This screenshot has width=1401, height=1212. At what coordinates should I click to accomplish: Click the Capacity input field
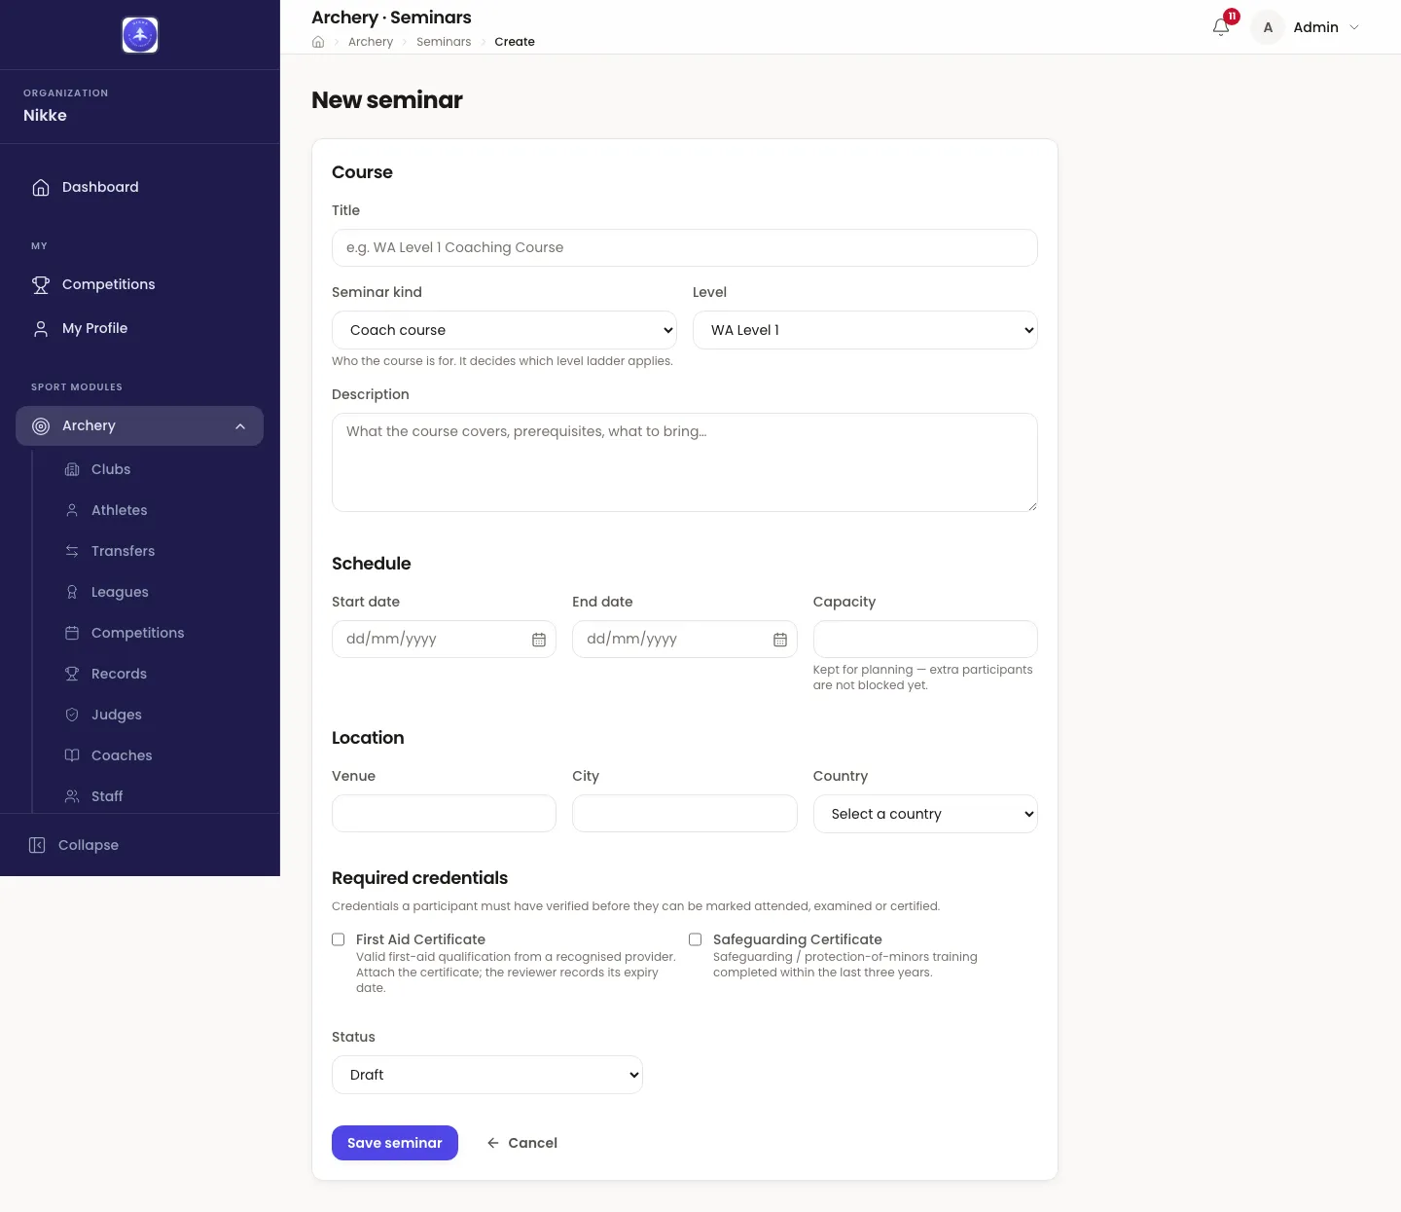[925, 639]
